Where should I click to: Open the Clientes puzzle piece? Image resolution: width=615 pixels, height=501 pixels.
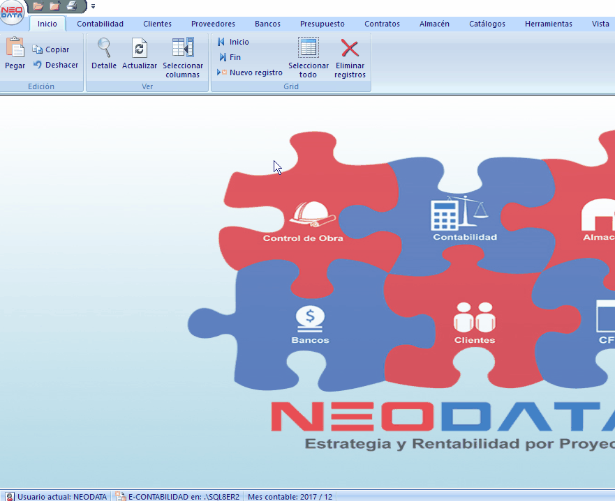pos(475,323)
